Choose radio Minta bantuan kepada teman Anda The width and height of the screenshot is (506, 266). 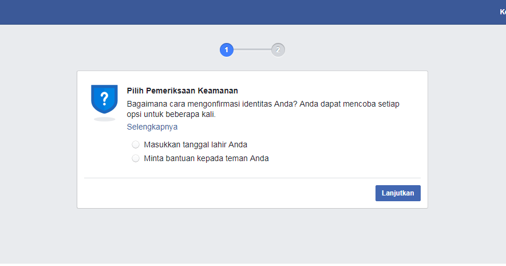click(x=136, y=158)
